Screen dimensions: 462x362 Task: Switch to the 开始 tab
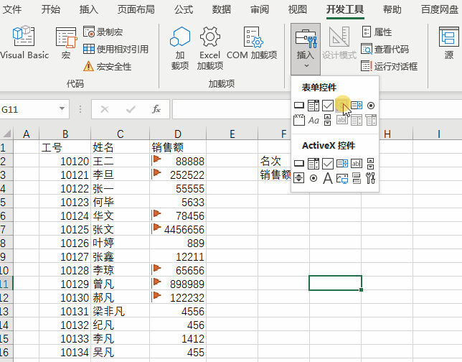pos(50,9)
